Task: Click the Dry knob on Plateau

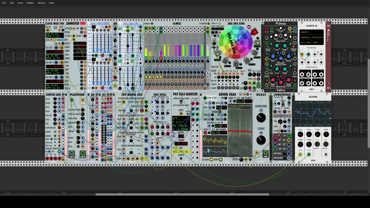Action: [276, 35]
